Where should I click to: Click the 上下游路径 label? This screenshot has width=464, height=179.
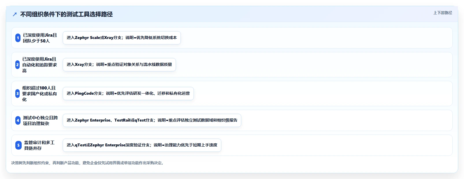[x=443, y=13]
